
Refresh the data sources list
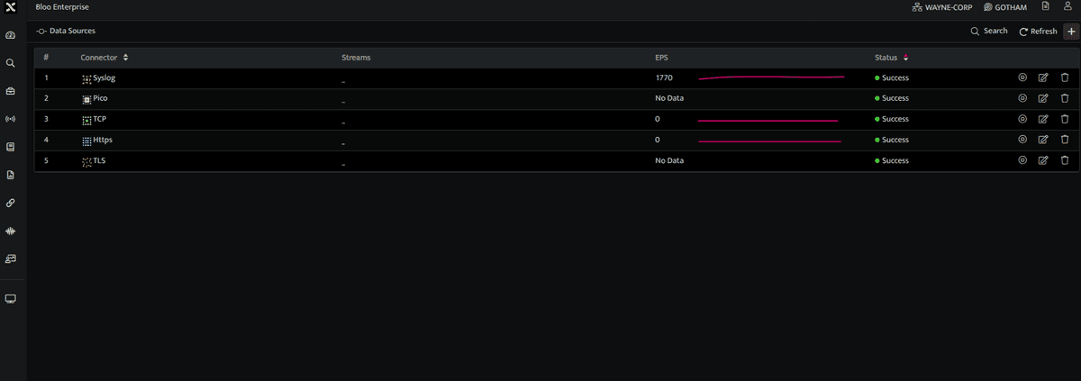coord(1038,32)
